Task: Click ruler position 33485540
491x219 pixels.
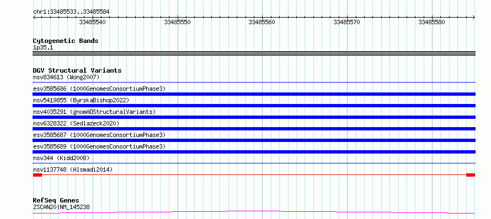Action: pyautogui.click(x=93, y=22)
